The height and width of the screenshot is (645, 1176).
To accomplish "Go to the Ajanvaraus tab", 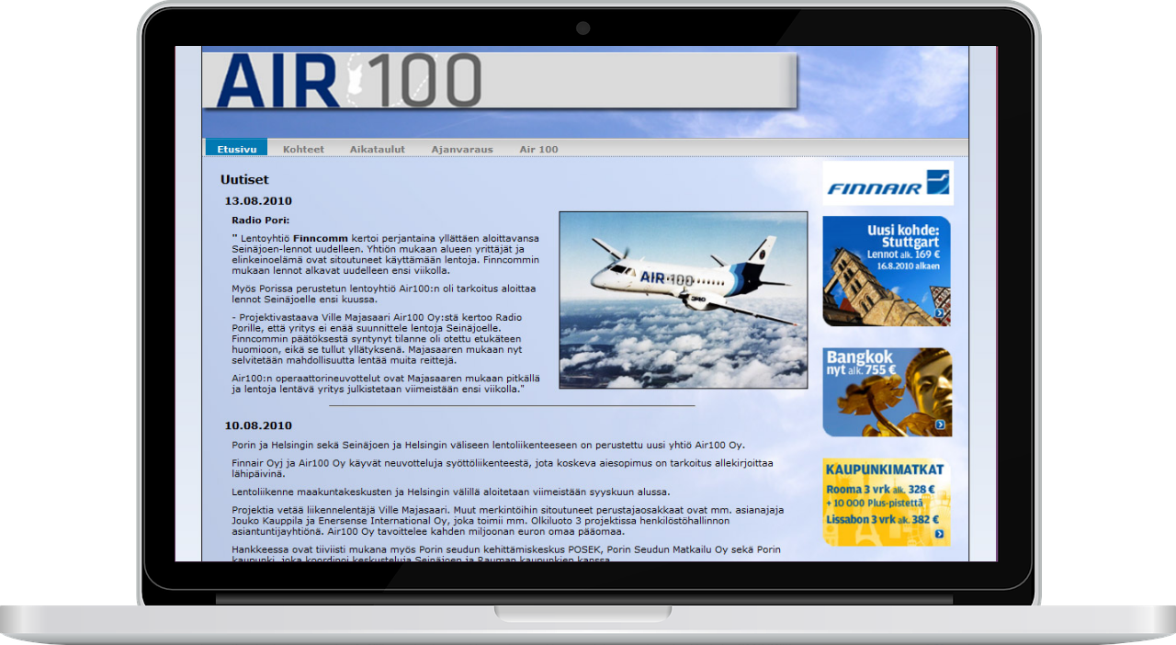I will (x=462, y=149).
